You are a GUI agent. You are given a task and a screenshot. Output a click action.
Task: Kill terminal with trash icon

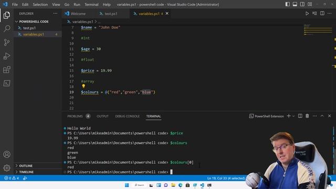(x=307, y=116)
